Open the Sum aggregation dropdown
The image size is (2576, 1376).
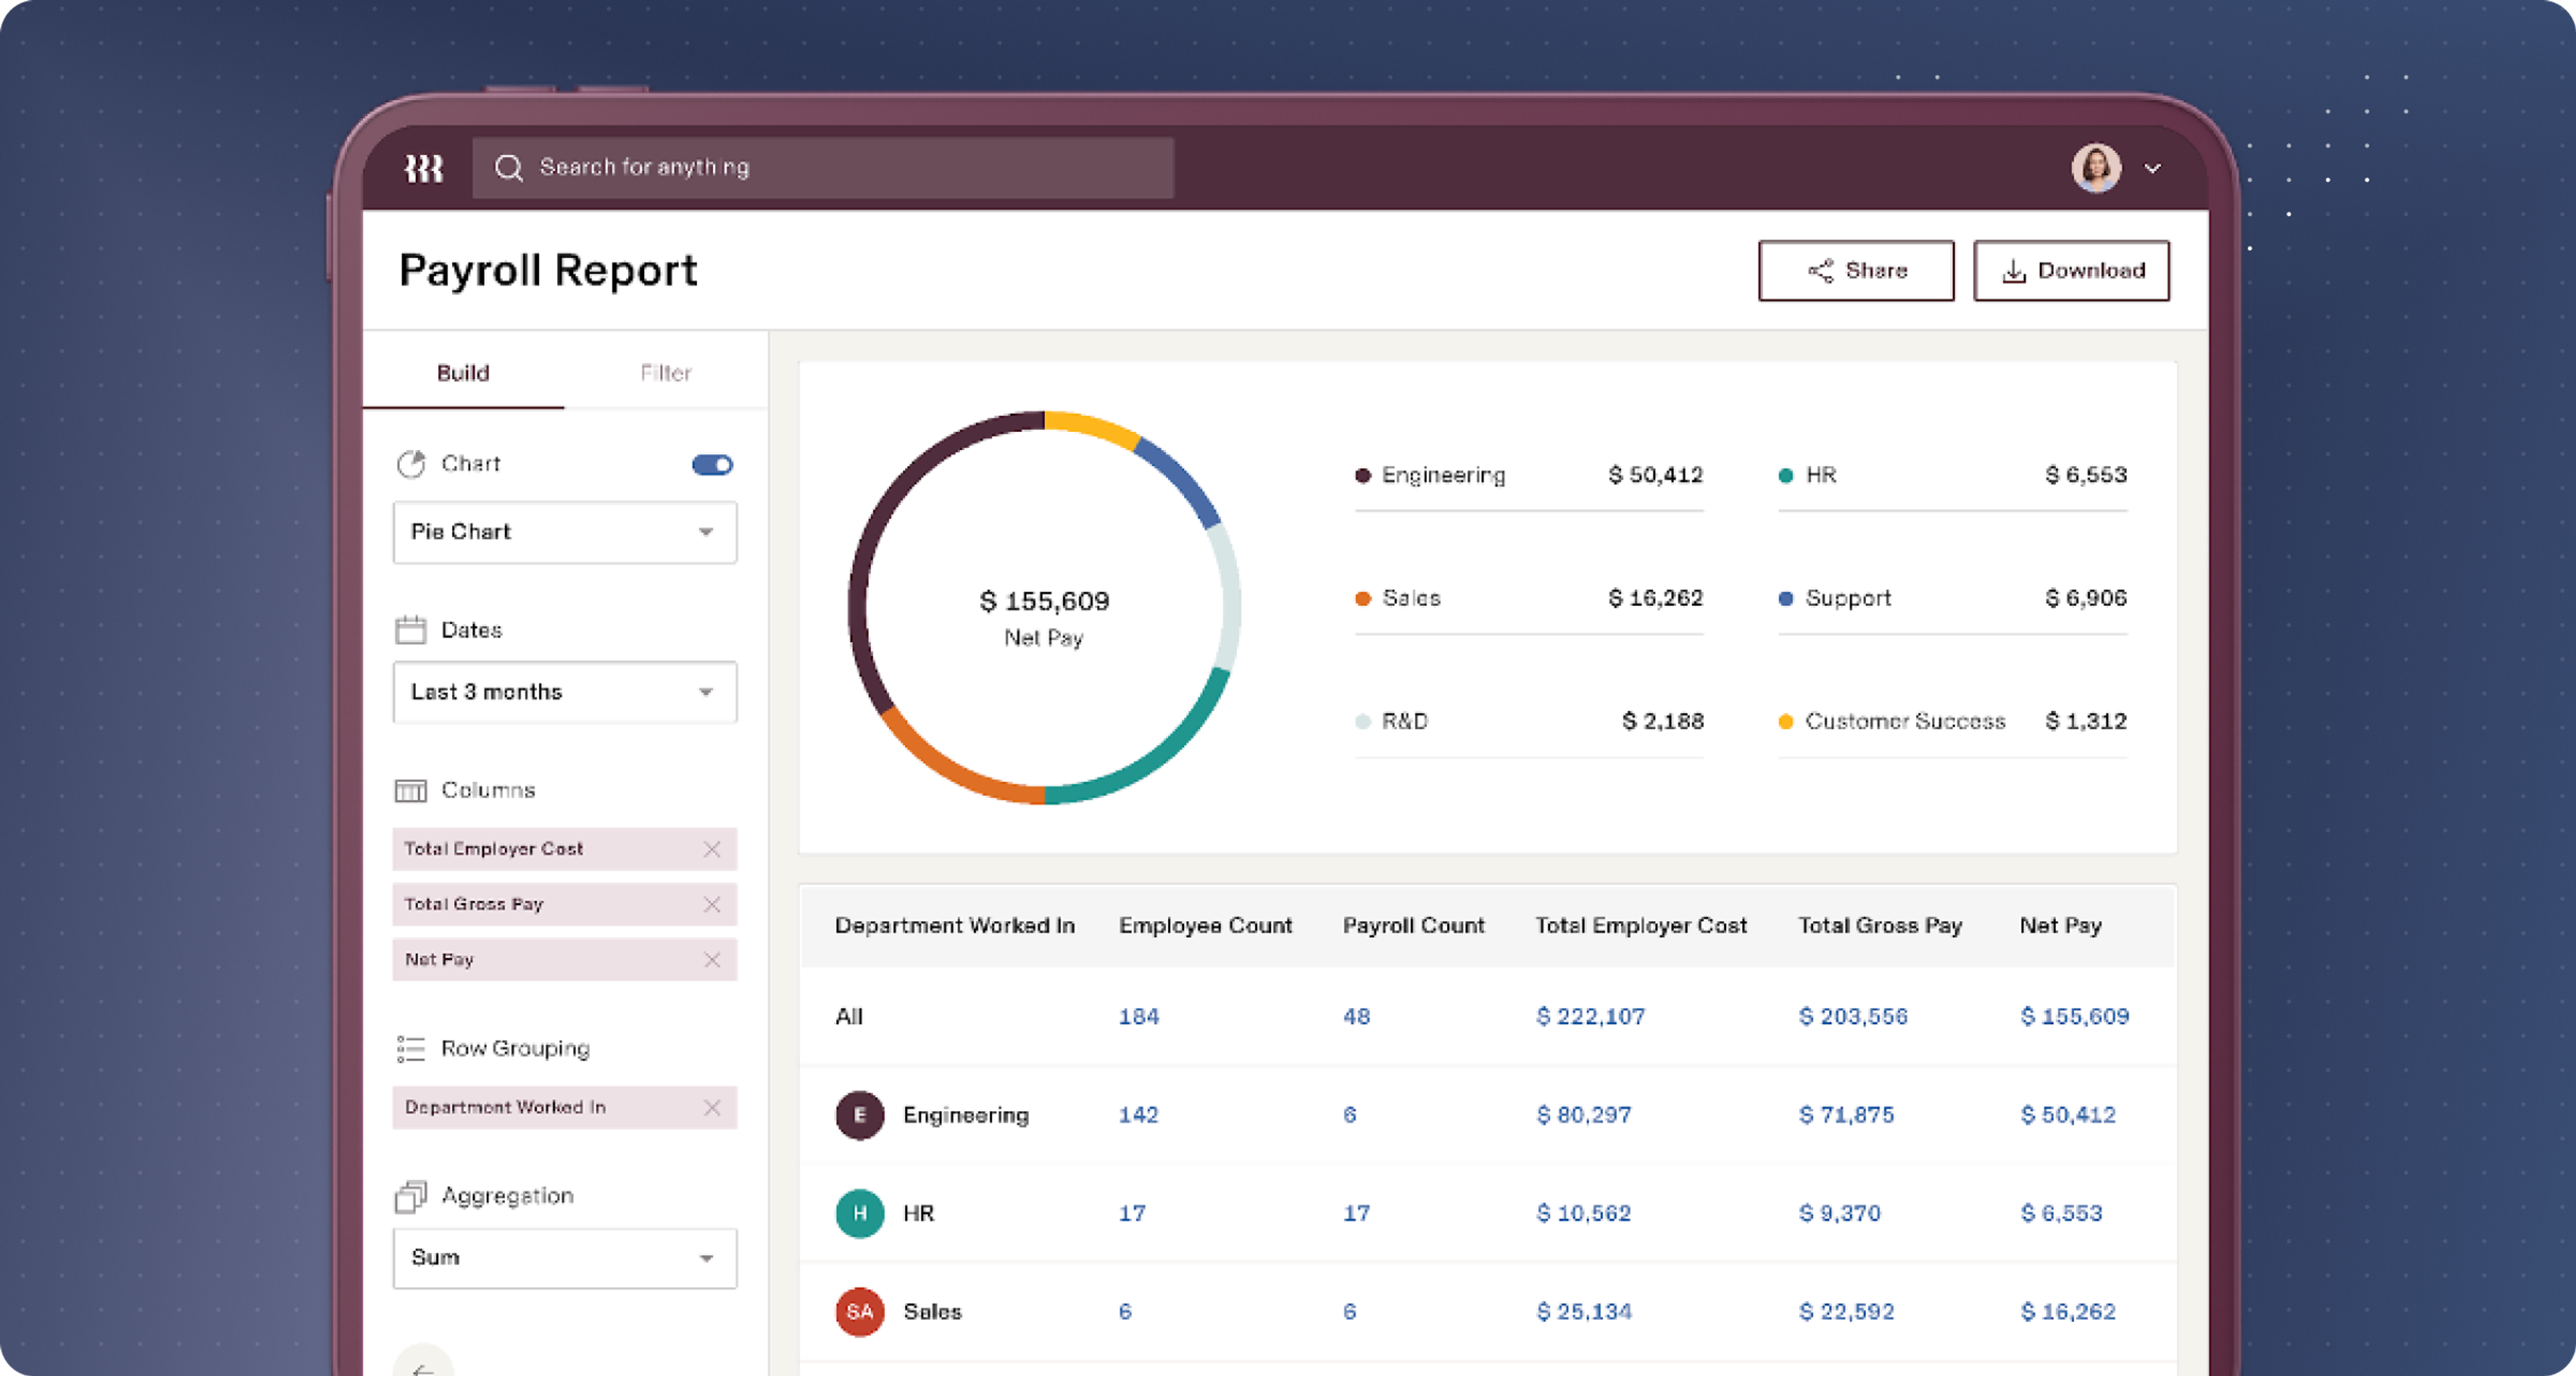(565, 1258)
